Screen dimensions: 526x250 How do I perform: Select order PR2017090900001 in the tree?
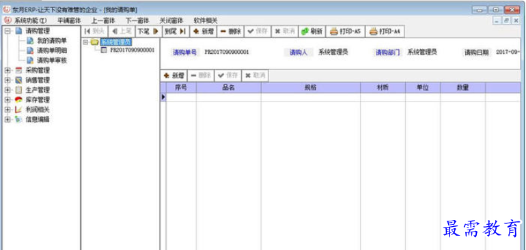(x=132, y=50)
